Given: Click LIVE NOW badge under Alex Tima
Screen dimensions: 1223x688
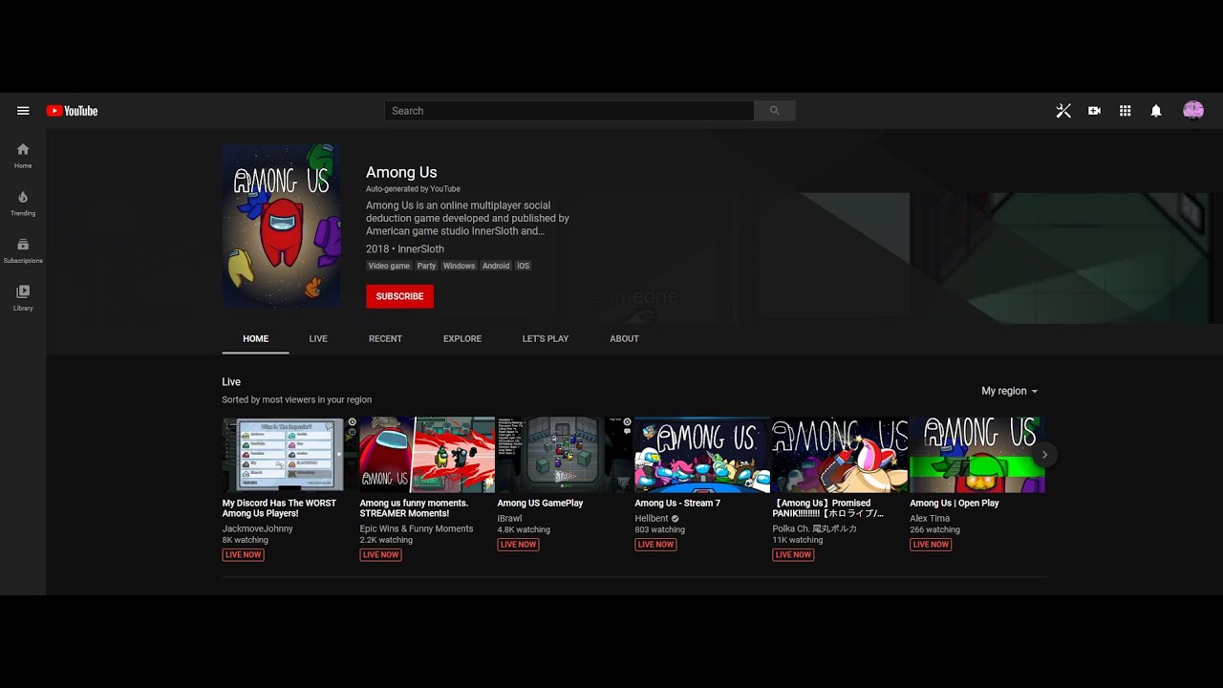Looking at the screenshot, I should coord(931,545).
